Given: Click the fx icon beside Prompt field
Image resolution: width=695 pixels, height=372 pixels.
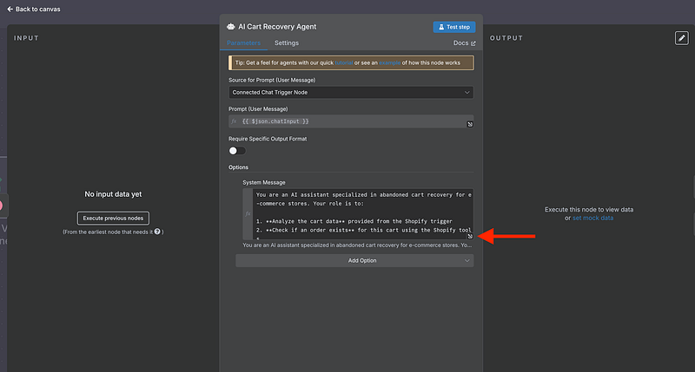Looking at the screenshot, I should pos(234,121).
